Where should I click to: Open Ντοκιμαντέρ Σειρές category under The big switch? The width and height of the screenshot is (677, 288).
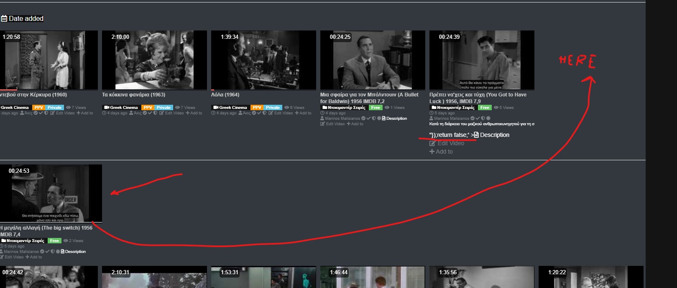pyautogui.click(x=23, y=241)
